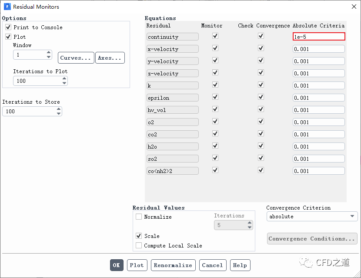Click the Curves... button
361x278 pixels.
click(x=76, y=58)
